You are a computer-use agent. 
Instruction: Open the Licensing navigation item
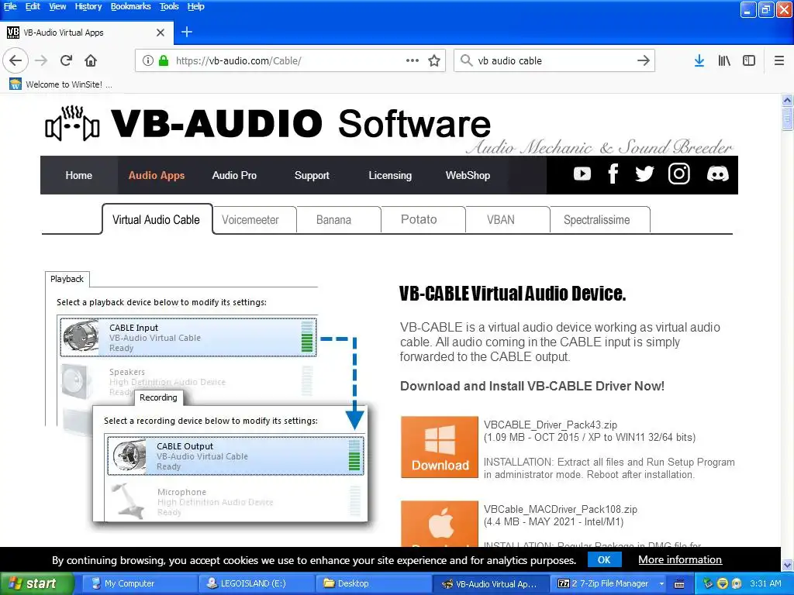tap(390, 175)
